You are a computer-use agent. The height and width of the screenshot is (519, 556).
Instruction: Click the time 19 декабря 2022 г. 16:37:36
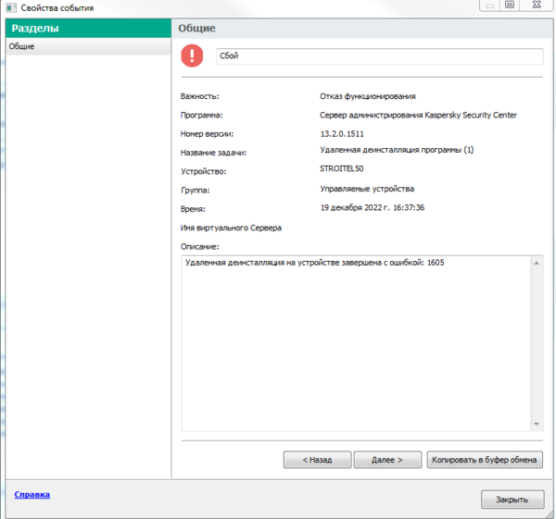[372, 207]
